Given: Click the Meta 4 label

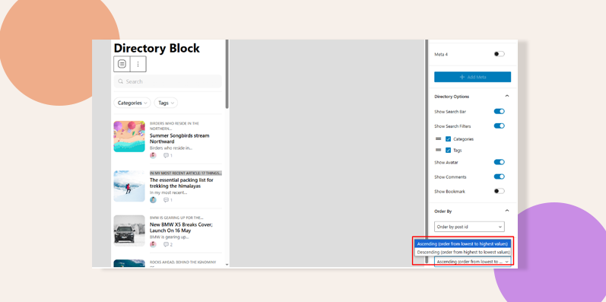Looking at the screenshot, I should (x=441, y=54).
